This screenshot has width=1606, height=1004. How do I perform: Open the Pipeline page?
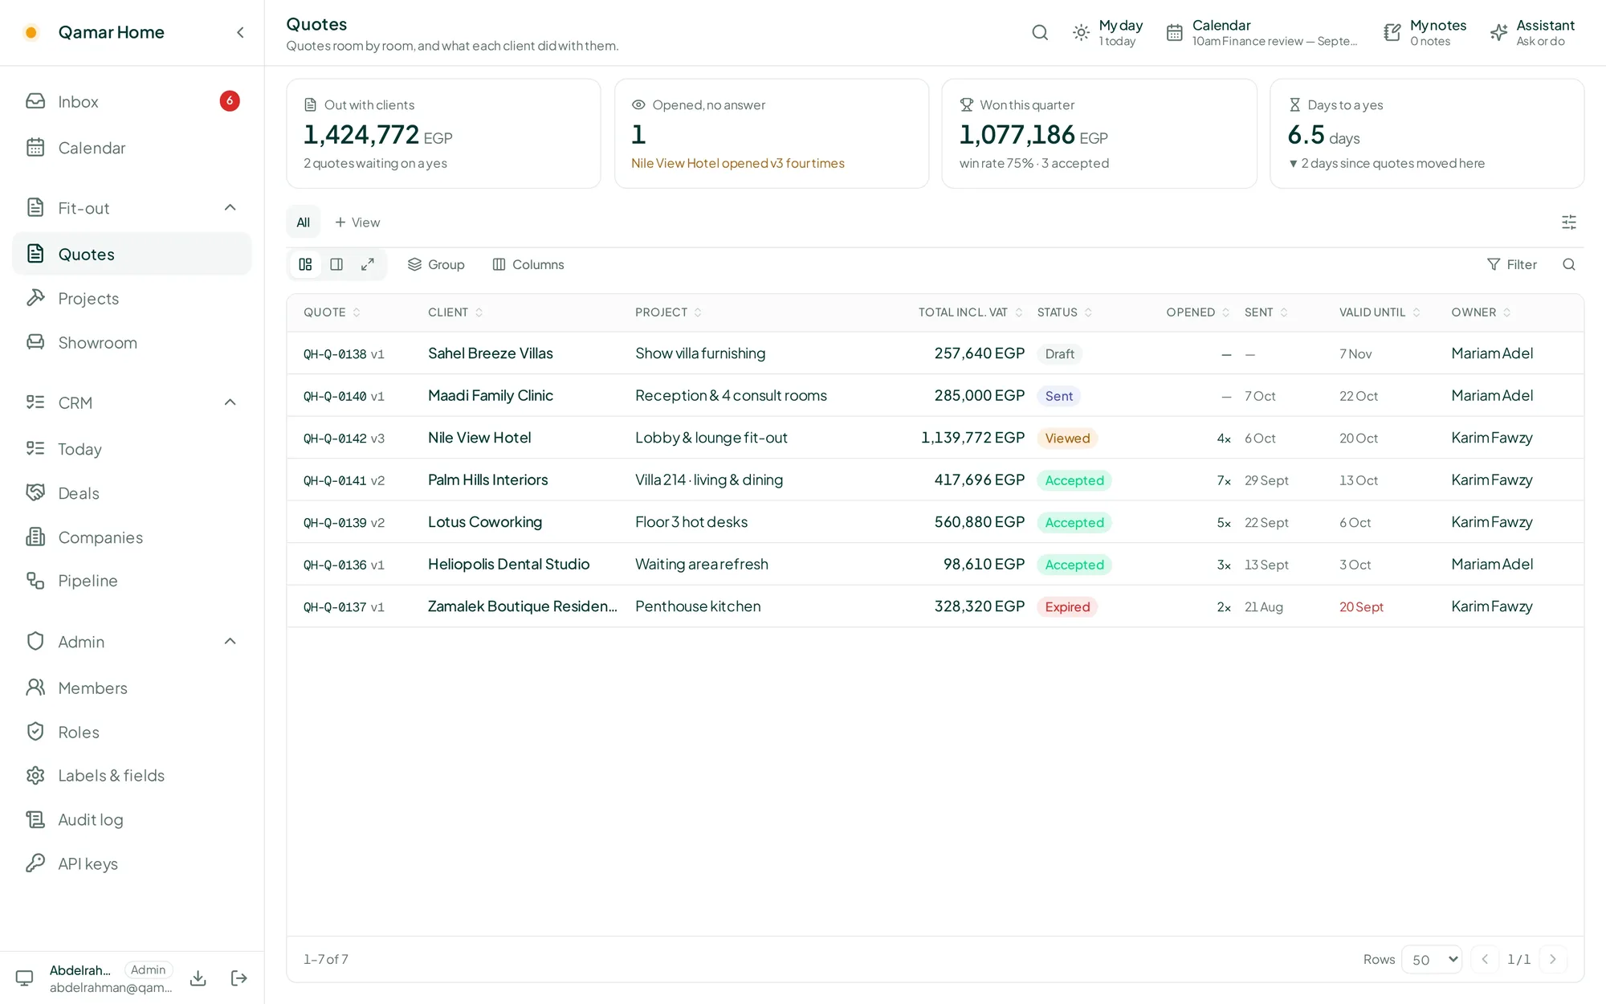click(132, 581)
